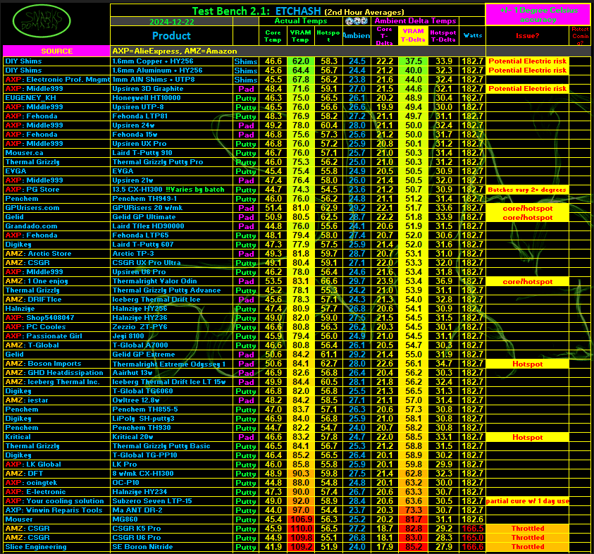Select the Gelid GP Extreme product cell
This screenshot has height=554, width=594.
click(172, 355)
